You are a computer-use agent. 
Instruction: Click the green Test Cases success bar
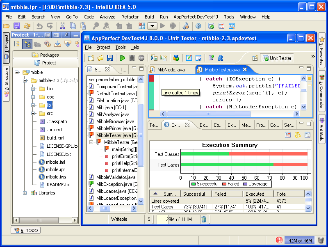click(x=227, y=165)
